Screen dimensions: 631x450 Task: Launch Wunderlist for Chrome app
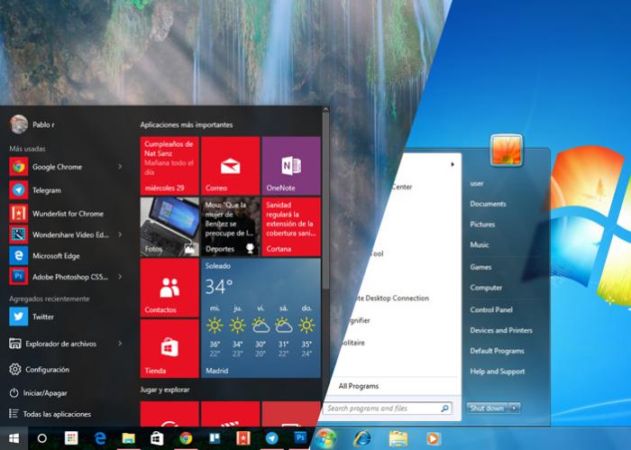tap(67, 214)
